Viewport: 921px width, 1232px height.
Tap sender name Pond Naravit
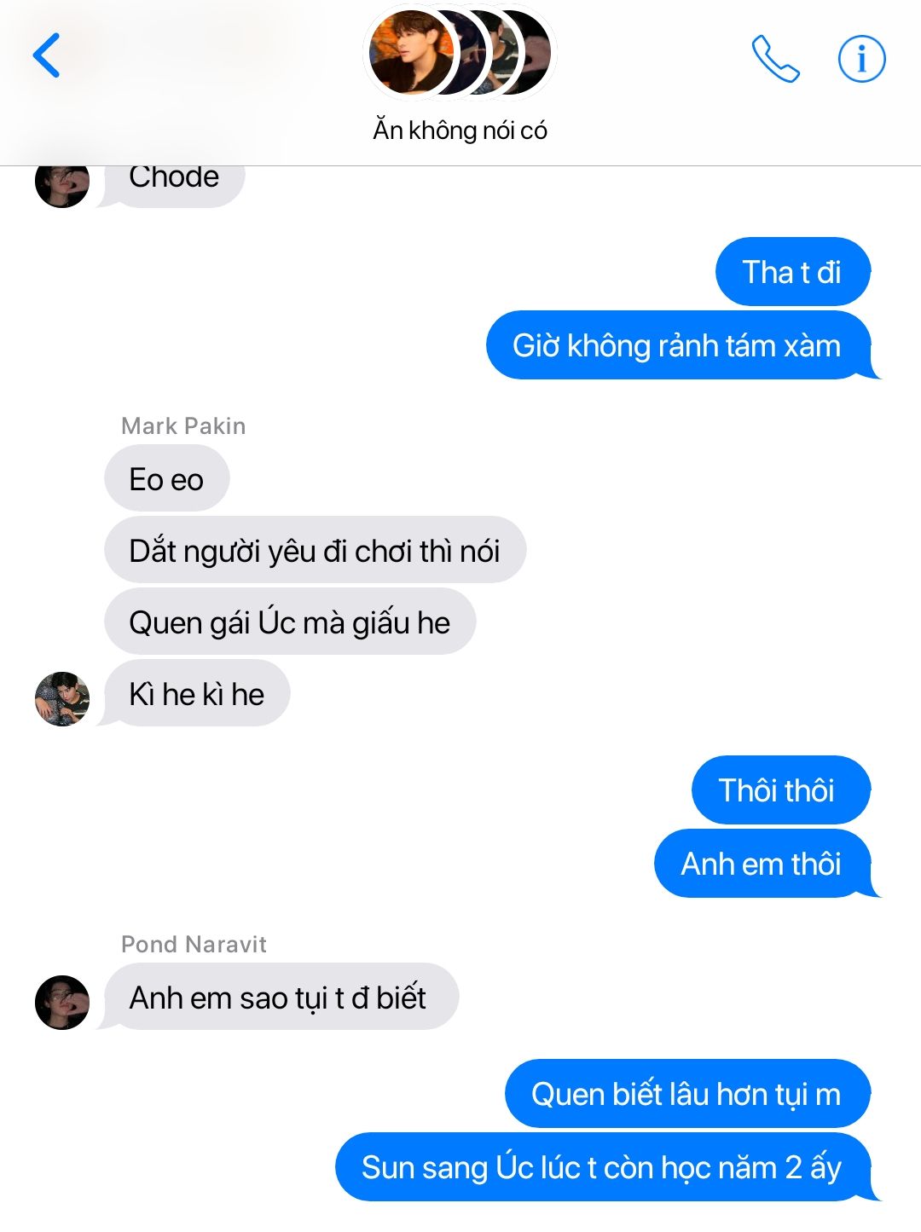click(194, 945)
